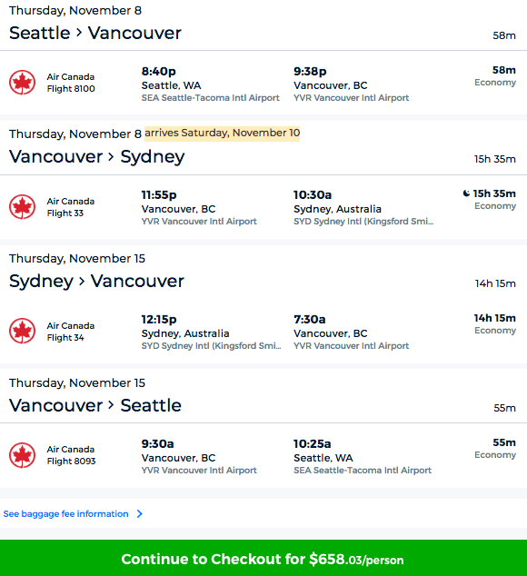This screenshot has width=527, height=576.
Task: Click the Vancouver › Sydney segment heading
Action: coord(96,157)
